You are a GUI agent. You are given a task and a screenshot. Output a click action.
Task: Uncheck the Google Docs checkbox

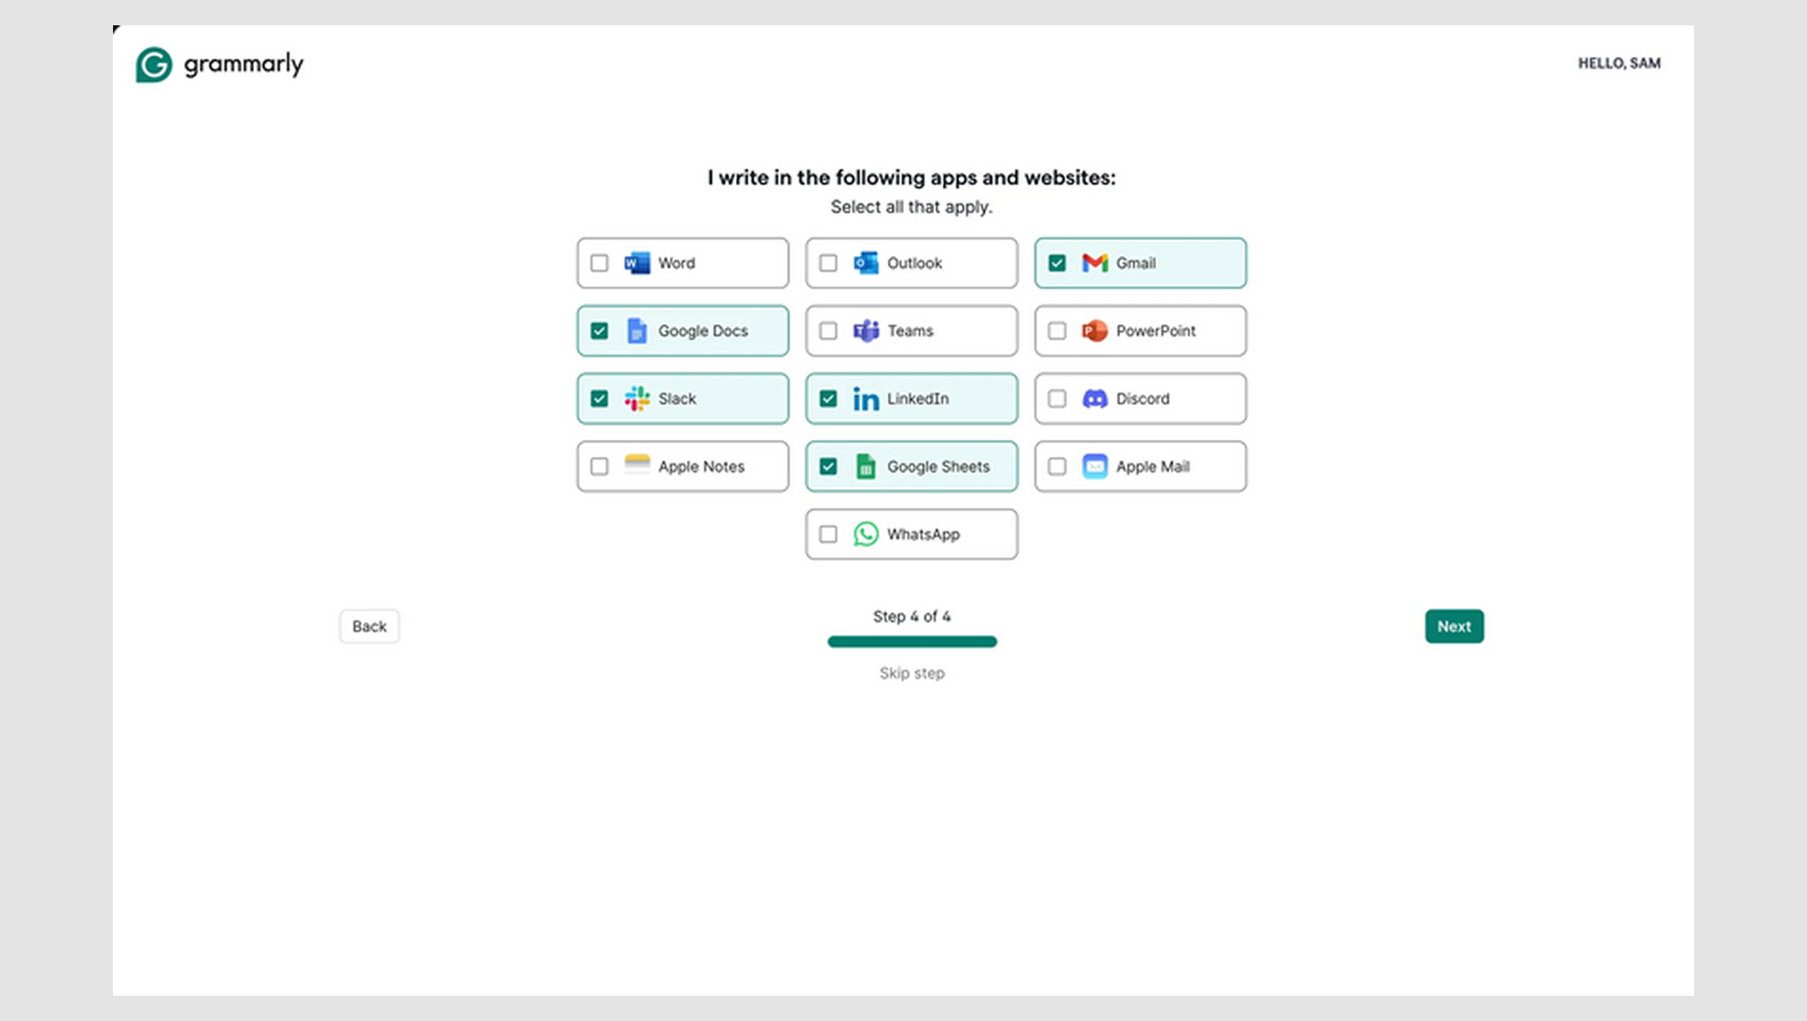pos(599,331)
